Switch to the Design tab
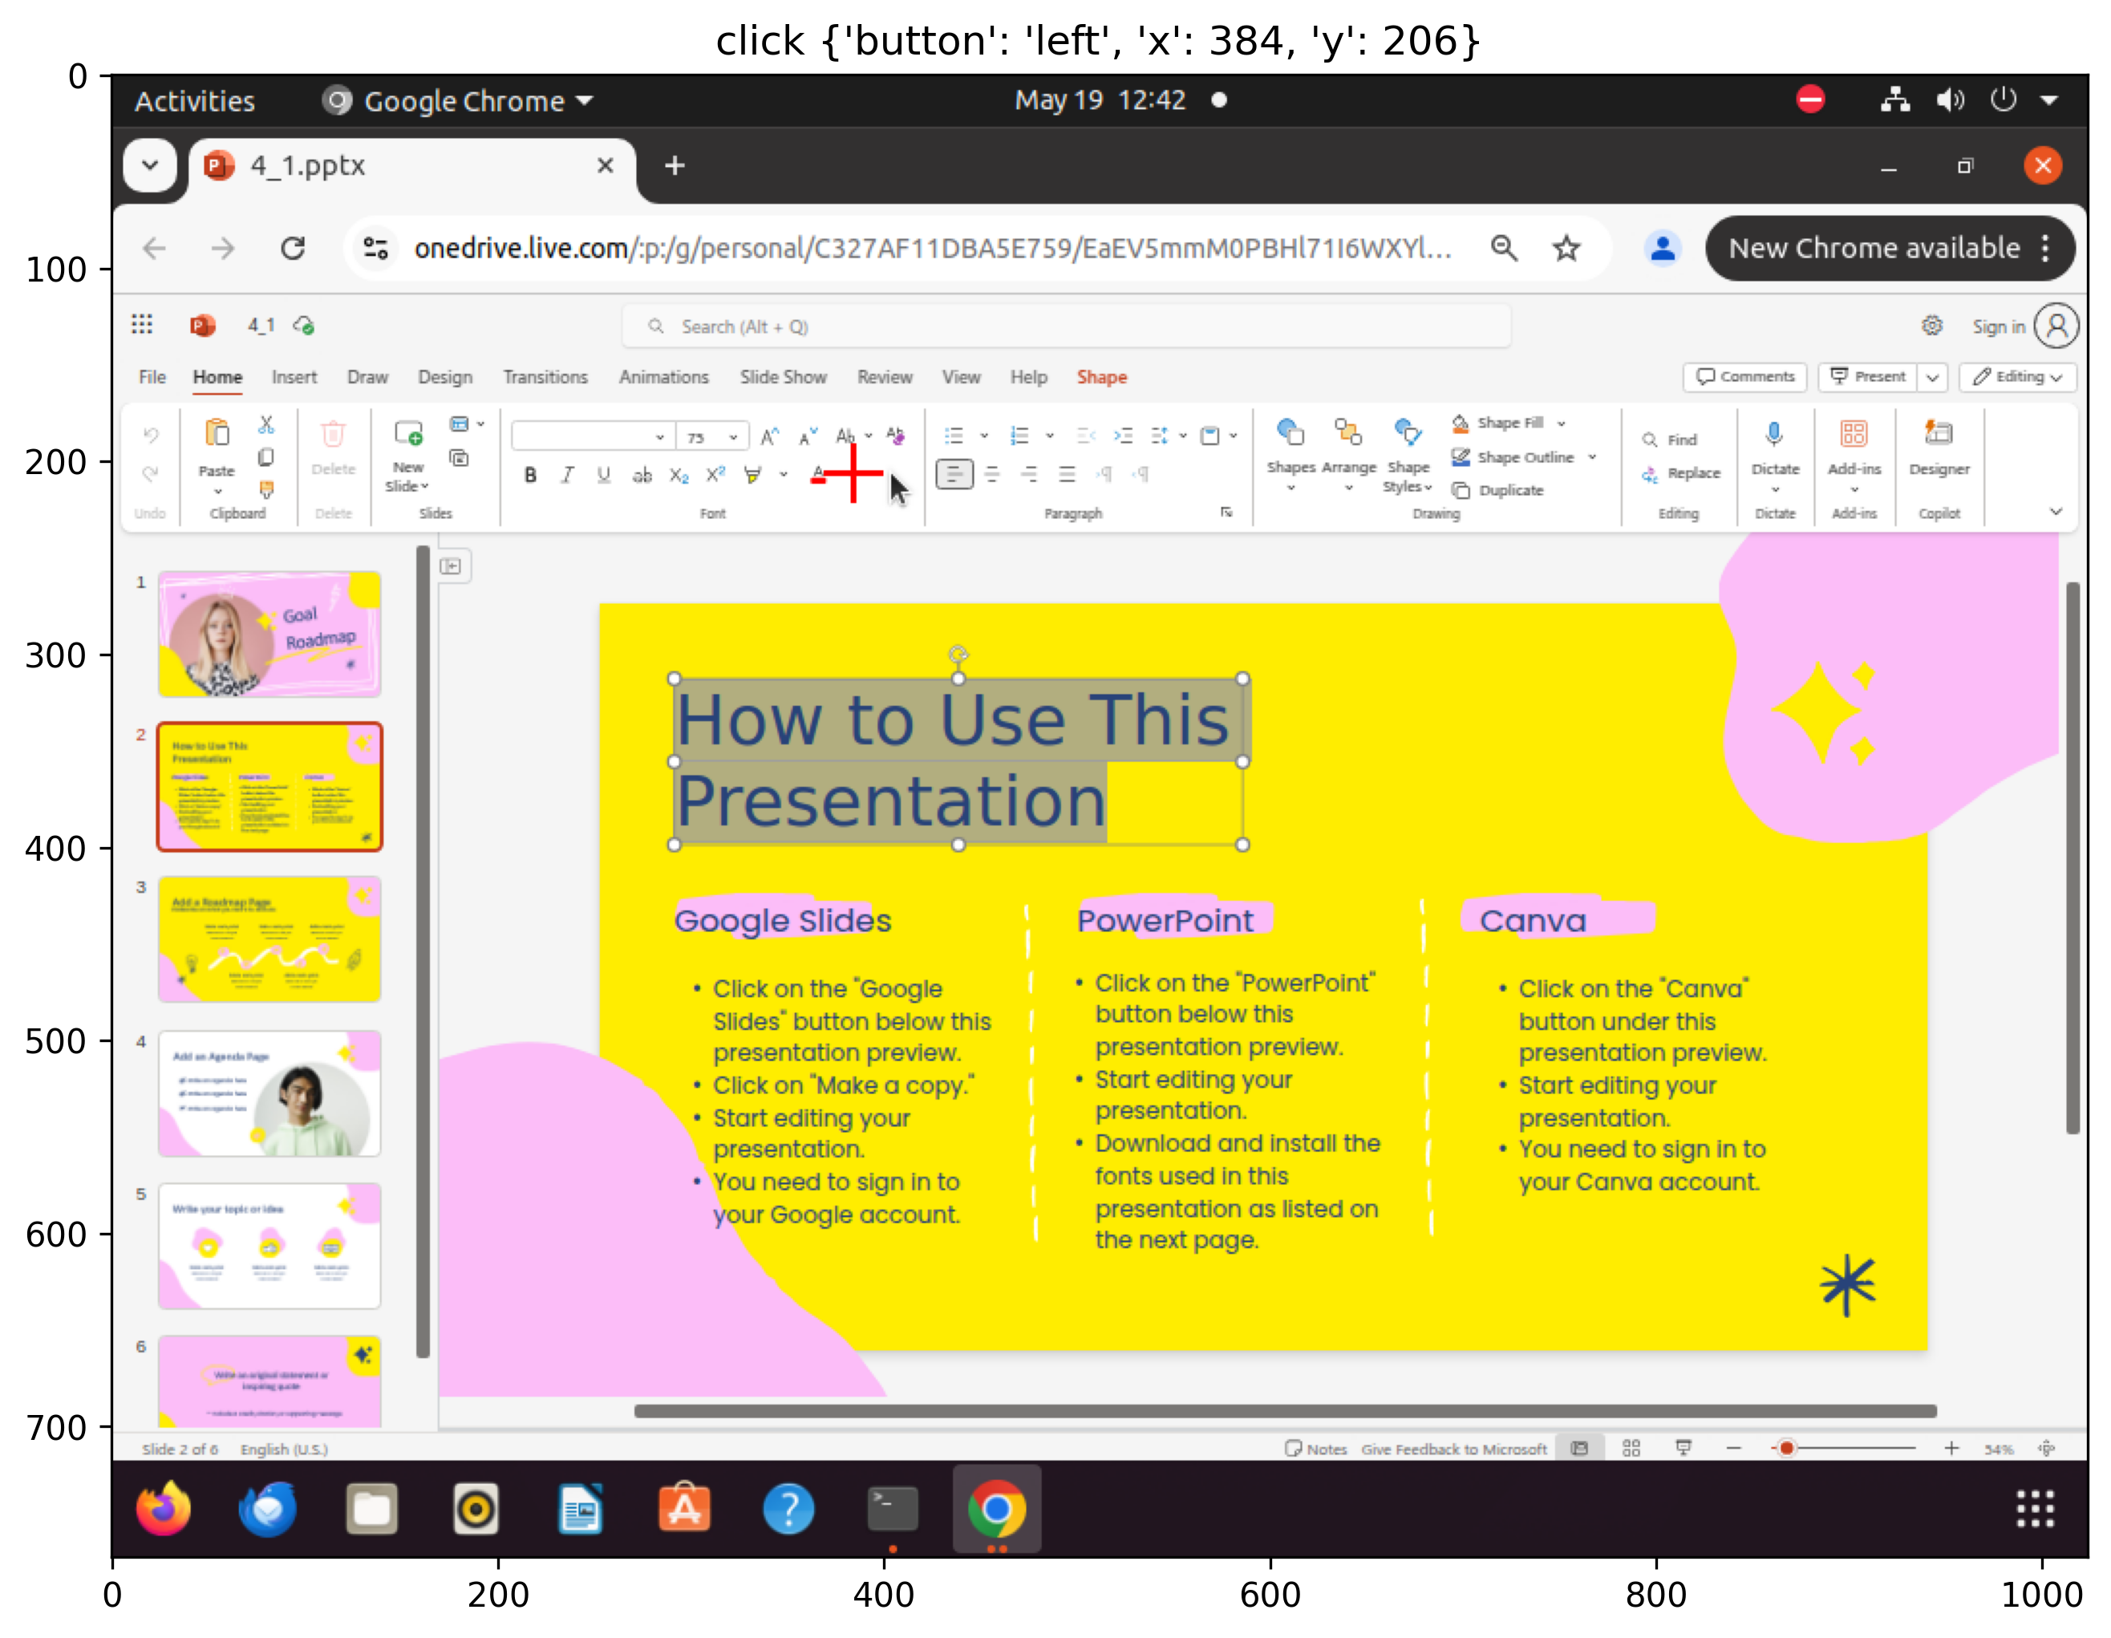This screenshot has height=1638, width=2111. click(x=444, y=377)
